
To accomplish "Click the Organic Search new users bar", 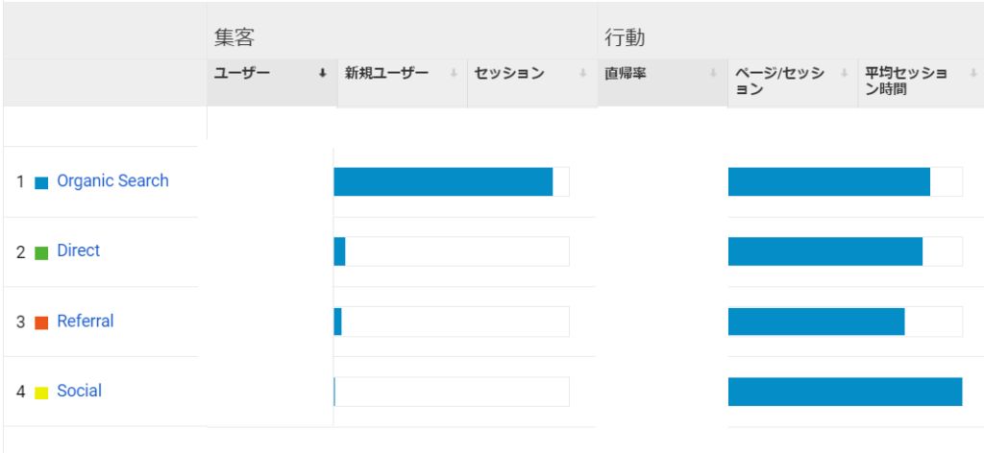I will [x=443, y=181].
